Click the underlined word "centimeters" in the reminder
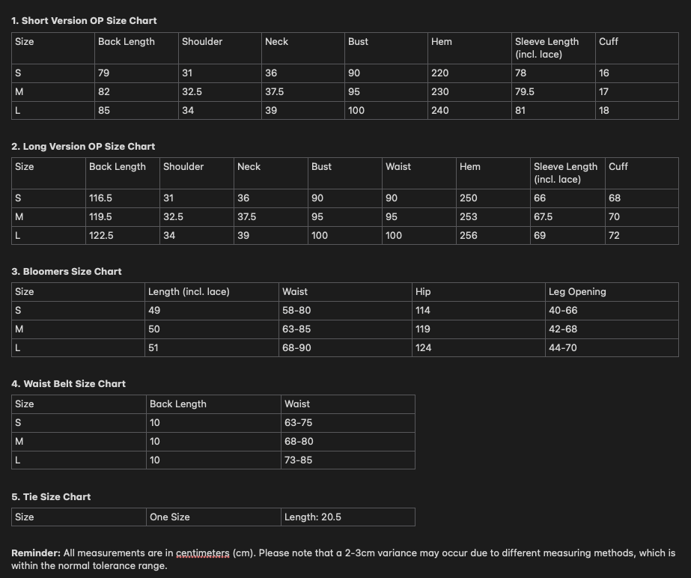Image resolution: width=691 pixels, height=578 pixels. 202,553
